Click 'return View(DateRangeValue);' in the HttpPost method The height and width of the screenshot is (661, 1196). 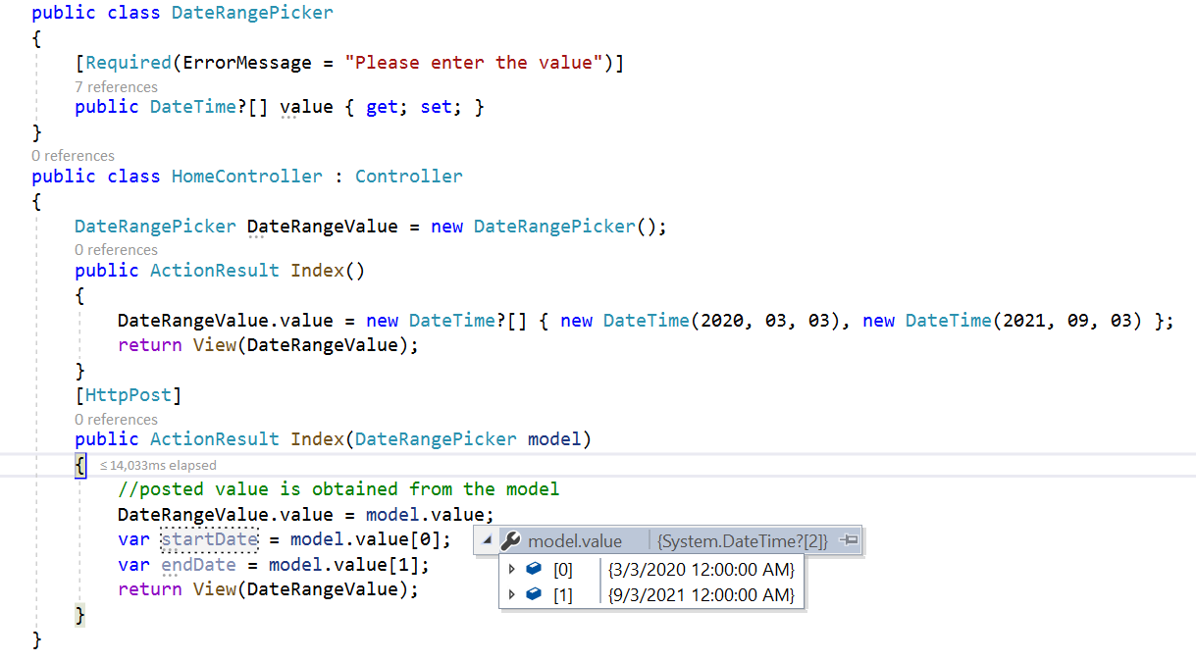tap(268, 589)
